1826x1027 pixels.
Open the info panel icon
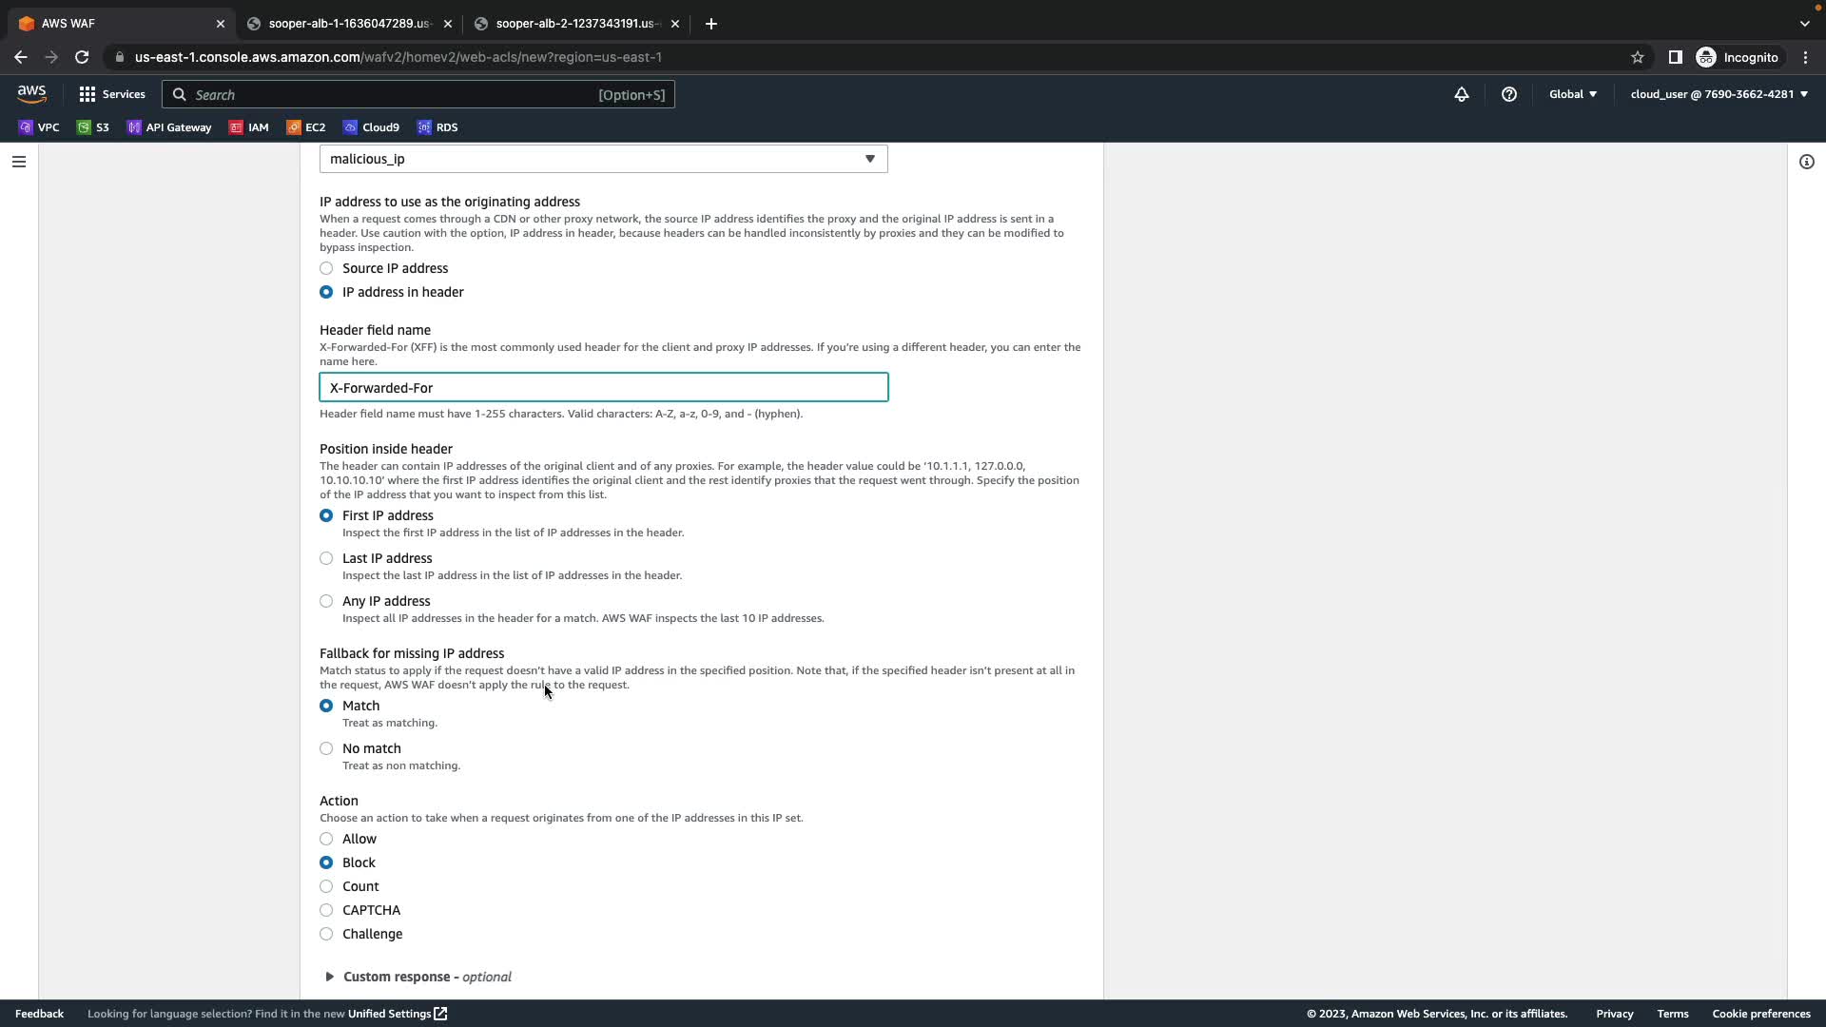click(x=1807, y=162)
